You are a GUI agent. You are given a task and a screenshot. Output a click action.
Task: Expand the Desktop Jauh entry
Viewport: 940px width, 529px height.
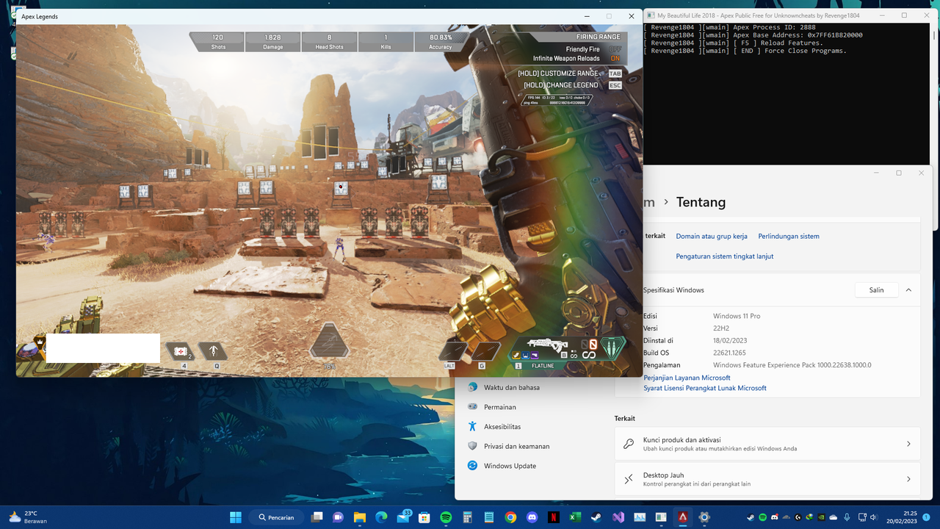tap(767, 478)
